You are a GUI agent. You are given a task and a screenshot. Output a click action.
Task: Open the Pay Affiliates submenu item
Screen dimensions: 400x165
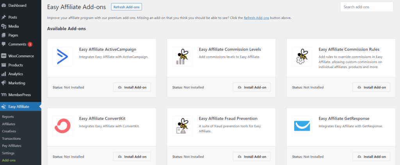(12, 146)
